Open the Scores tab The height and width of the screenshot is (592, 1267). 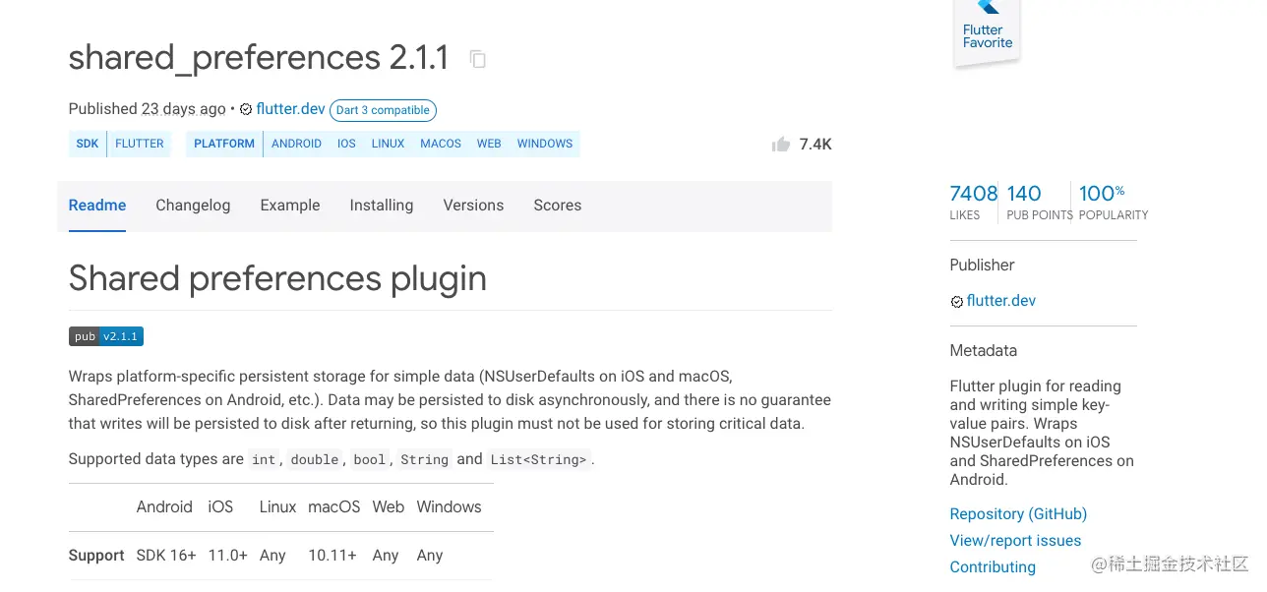(558, 206)
